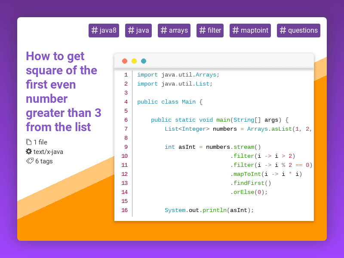This screenshot has height=258, width=344.
Task: Select the filter tag
Action: coord(210,31)
